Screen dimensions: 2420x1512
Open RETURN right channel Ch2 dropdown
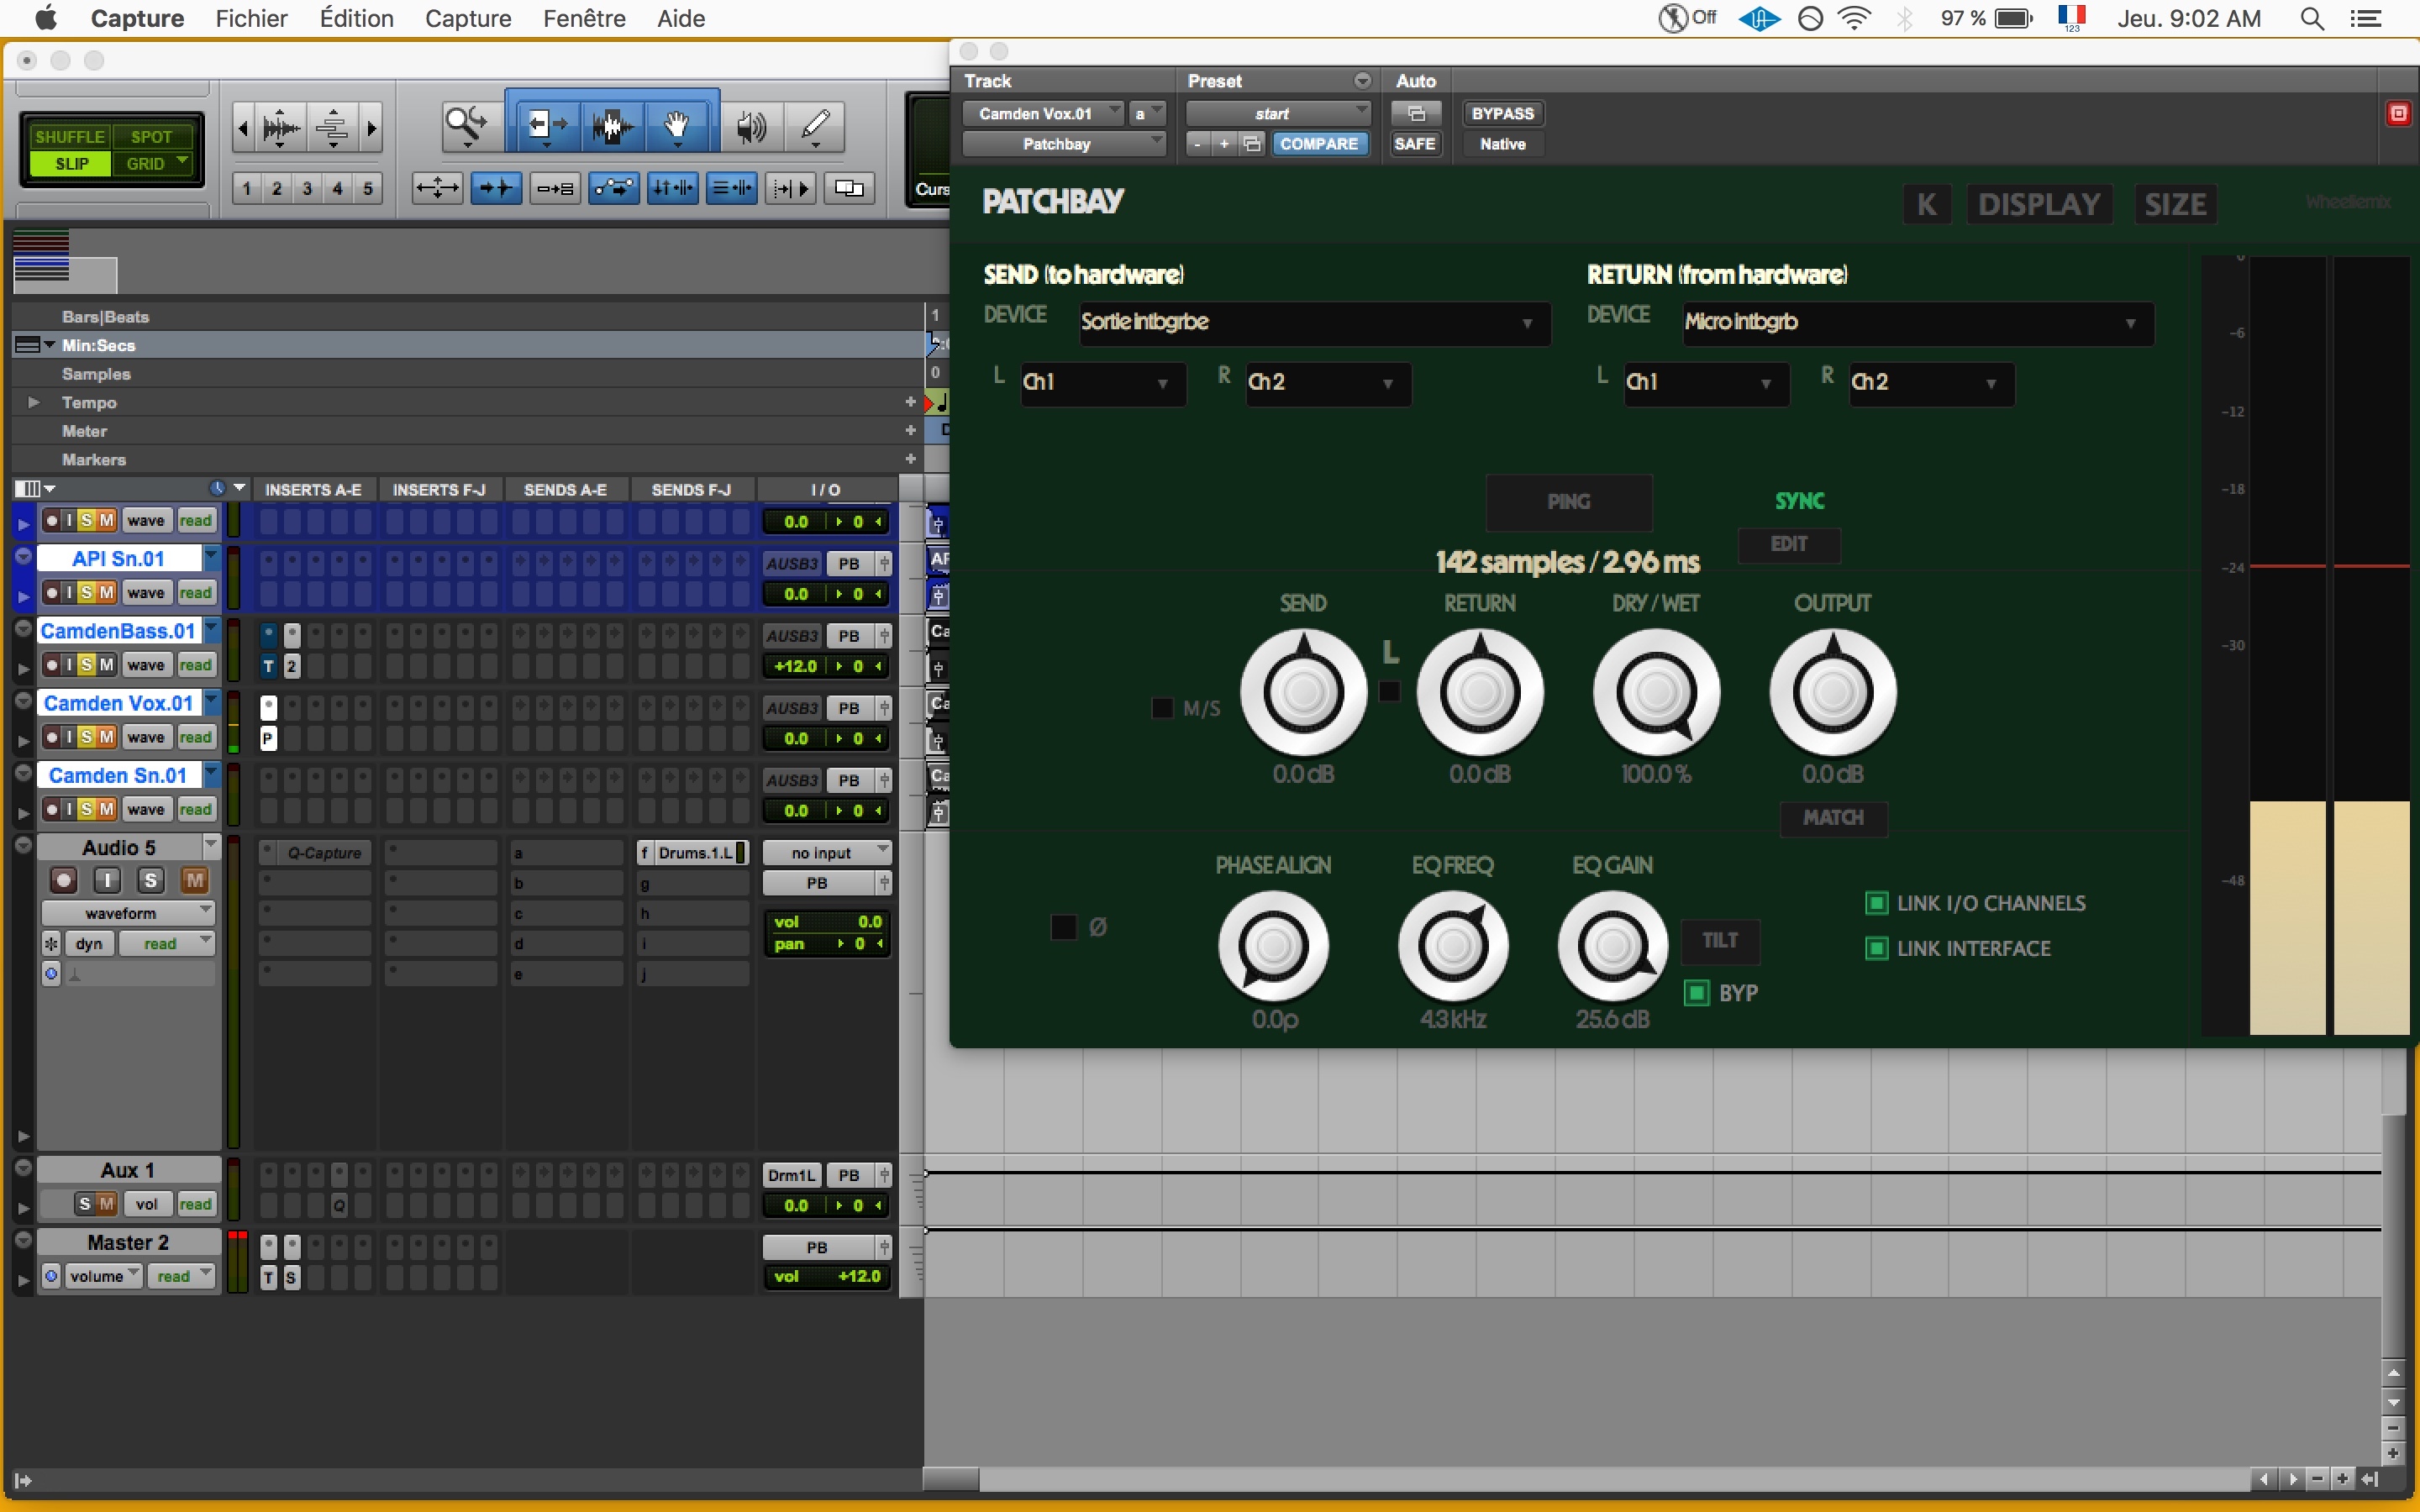point(1932,383)
